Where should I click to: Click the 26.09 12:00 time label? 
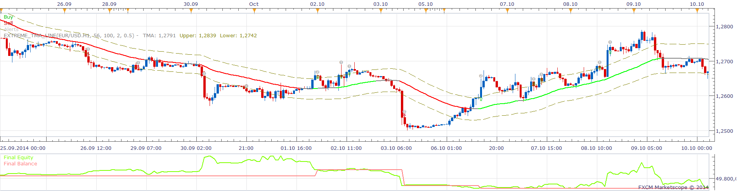96,148
